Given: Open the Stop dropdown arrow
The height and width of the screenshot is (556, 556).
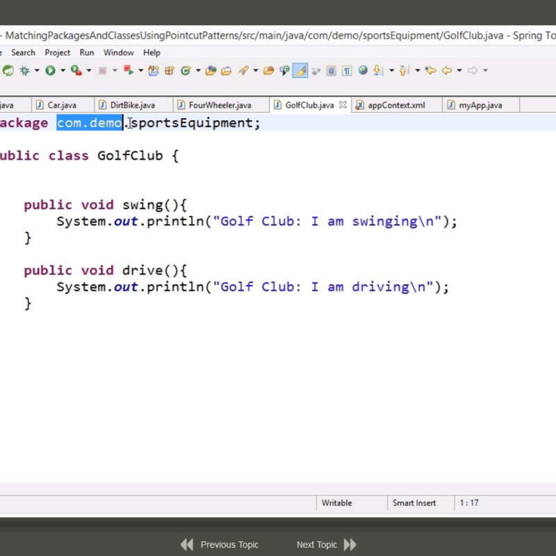Looking at the screenshot, I should [x=115, y=71].
